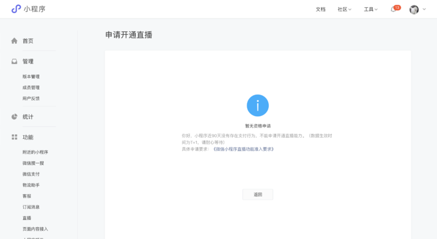Click the red notification count badge

397,8
